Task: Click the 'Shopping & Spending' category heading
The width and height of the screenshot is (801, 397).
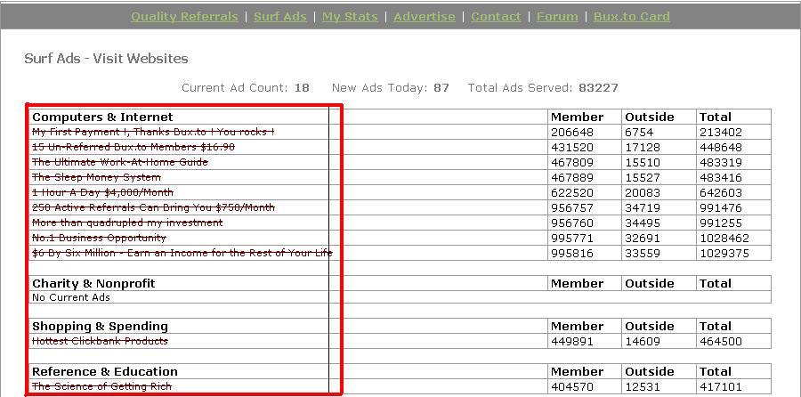Action: point(100,326)
